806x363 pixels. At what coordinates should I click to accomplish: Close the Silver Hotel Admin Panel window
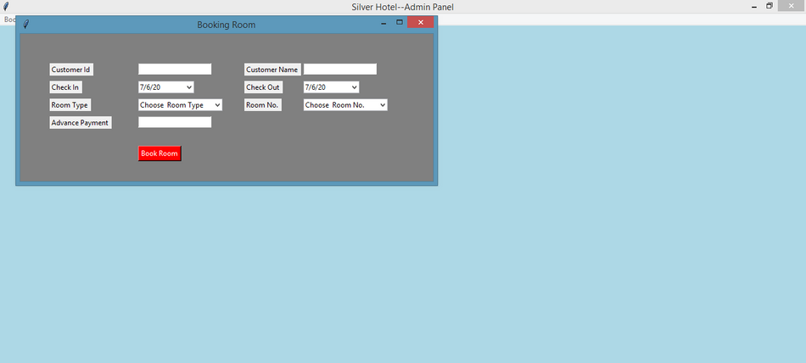tap(792, 7)
